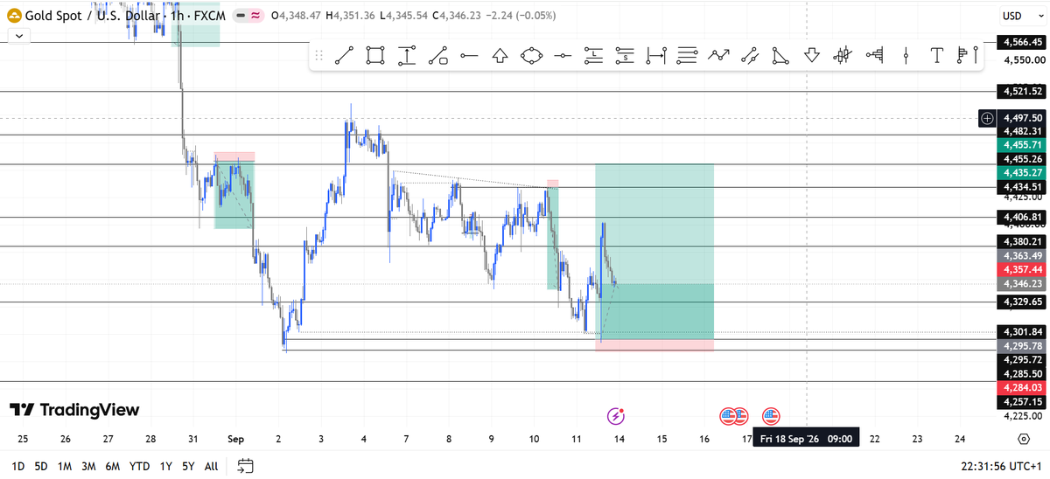
Task: Click the 4,406.81 price label
Action: 1021,217
